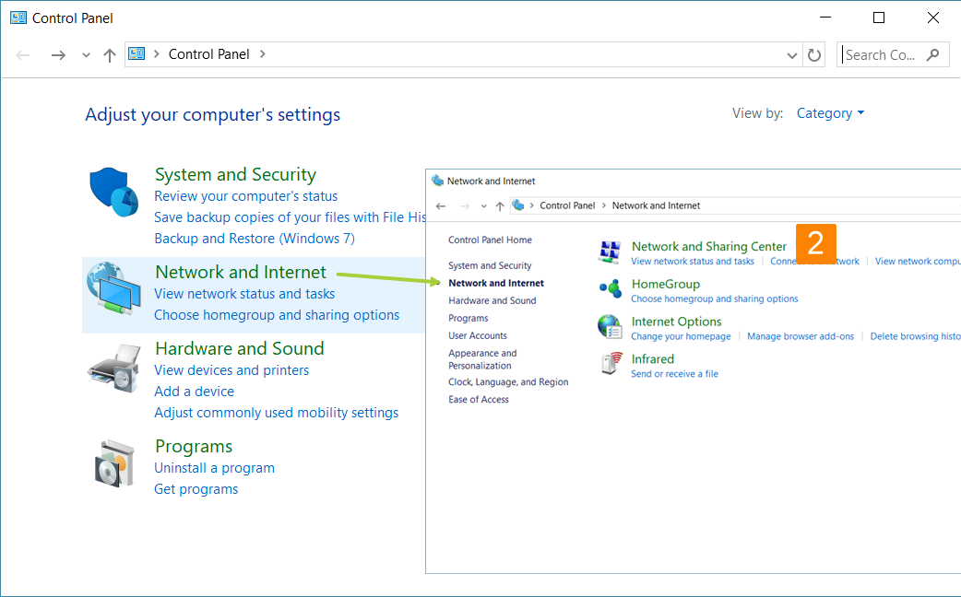Viewport: 961px width, 597px height.
Task: Open Uninstall a program link
Action: point(214,468)
